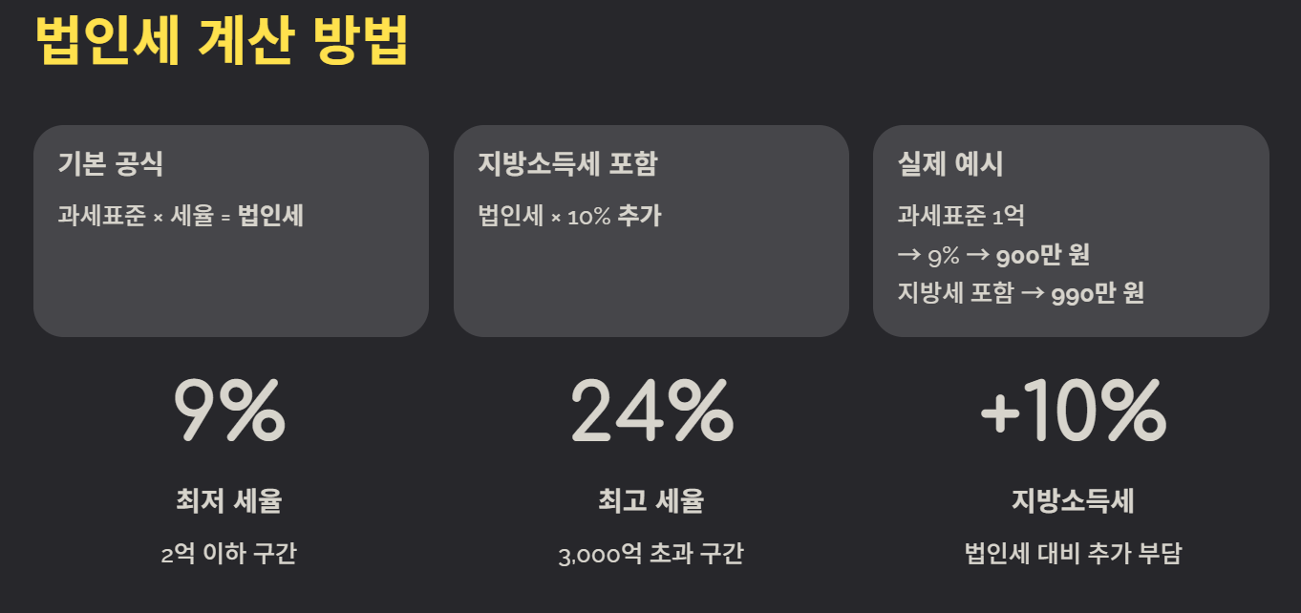
Task: Select the large +10% figure
Action: tap(1073, 411)
